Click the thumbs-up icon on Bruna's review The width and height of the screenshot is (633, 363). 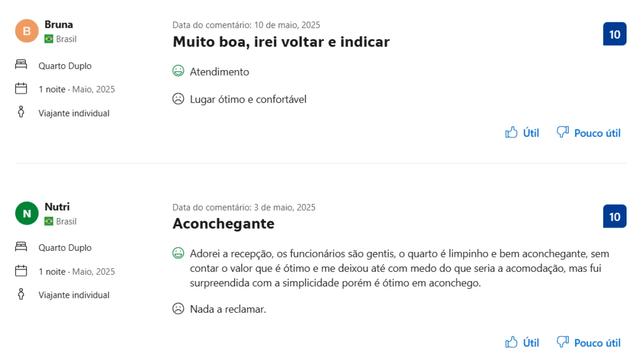pos(511,132)
